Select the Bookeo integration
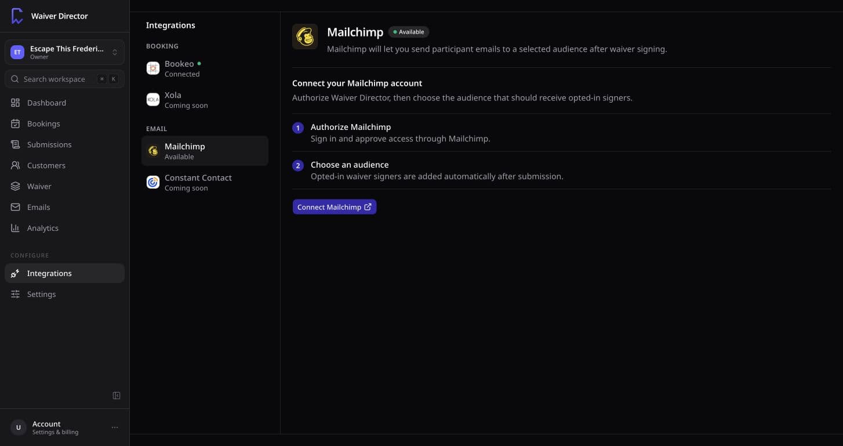843x446 pixels. click(x=205, y=68)
